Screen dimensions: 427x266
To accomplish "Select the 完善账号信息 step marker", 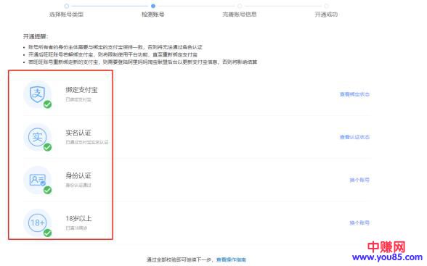I will coord(240,6).
